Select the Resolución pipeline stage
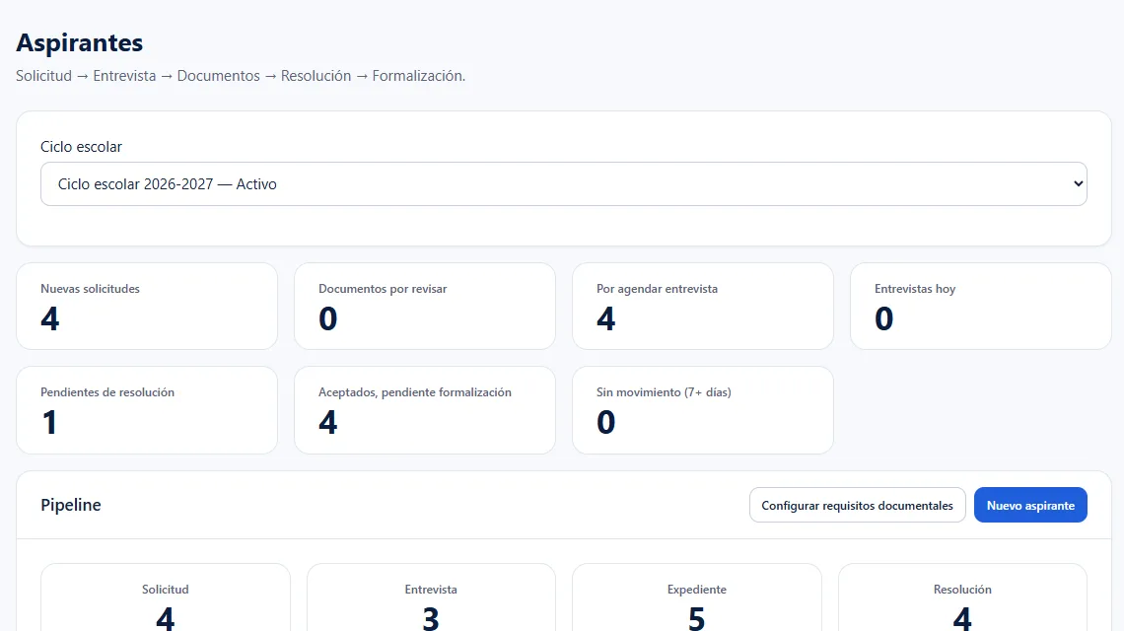The image size is (1124, 631). point(962,597)
